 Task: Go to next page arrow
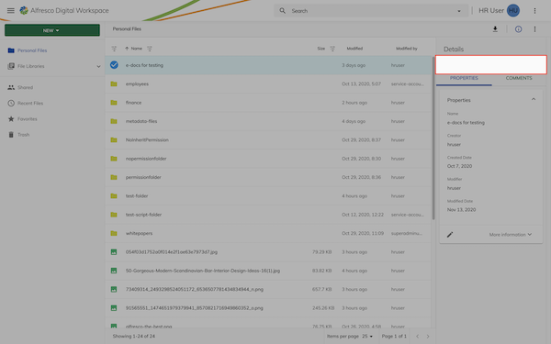point(428,337)
